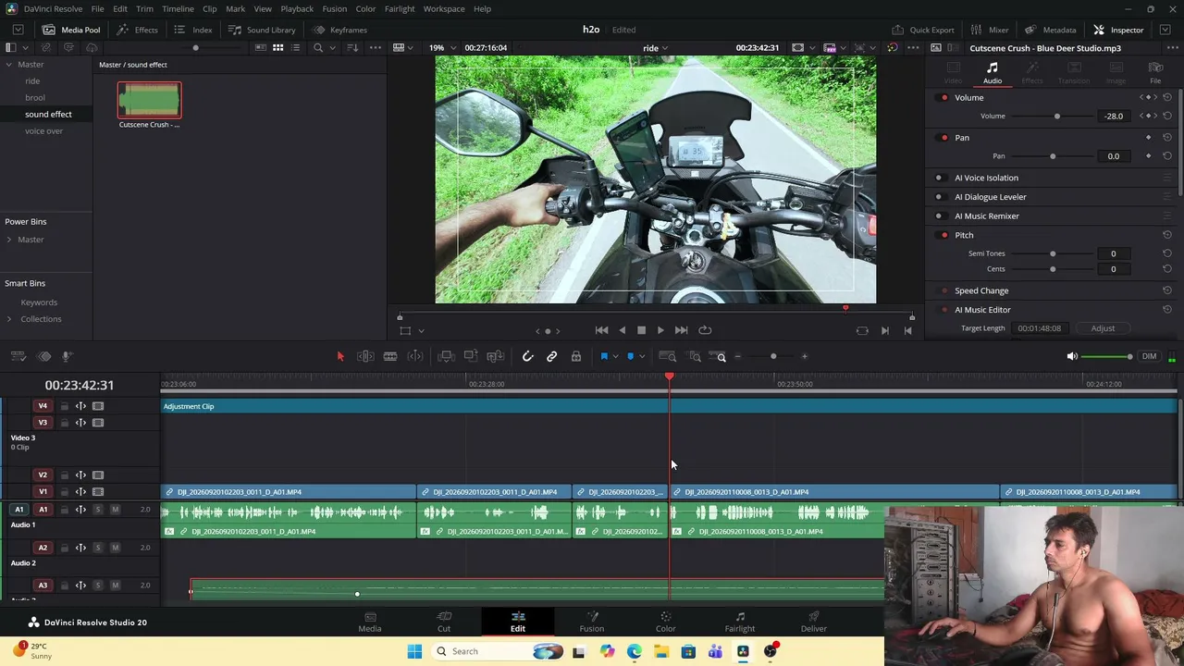Click the Loop playback icon
1184x666 pixels.
(705, 330)
